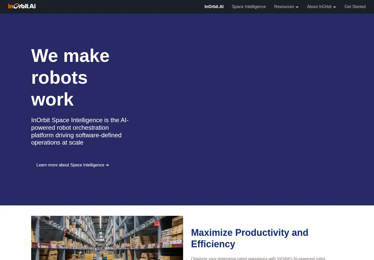Expand the About InOrbit dropdown
This screenshot has height=260, width=374.
(x=322, y=7)
